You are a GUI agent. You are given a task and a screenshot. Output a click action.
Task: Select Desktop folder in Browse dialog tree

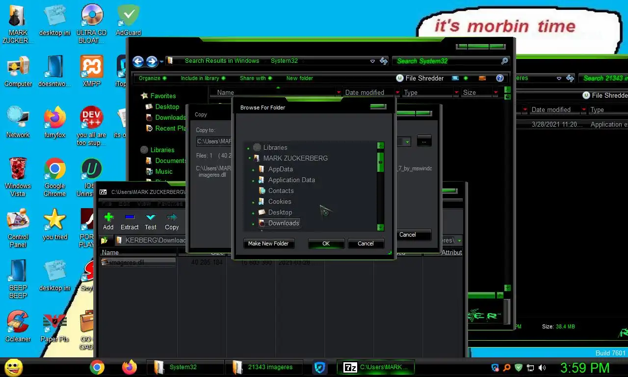(275, 213)
